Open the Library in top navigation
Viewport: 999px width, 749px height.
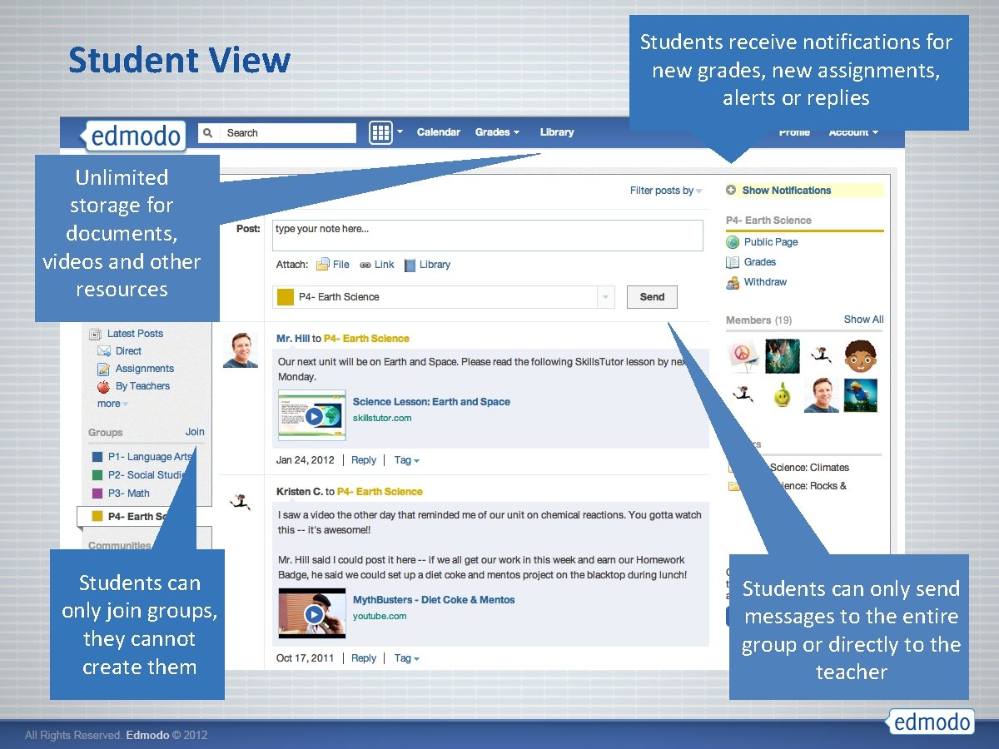(557, 131)
